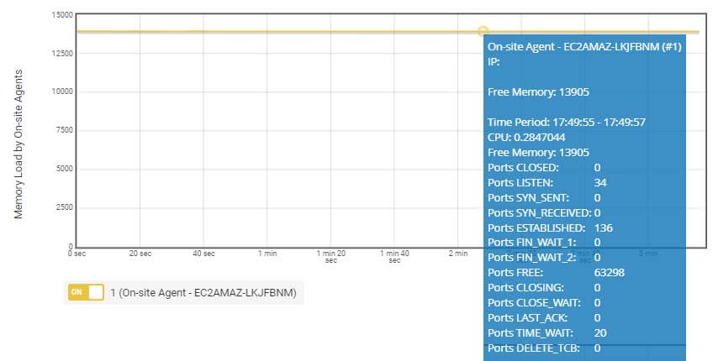The width and height of the screenshot is (713, 361).
Task: Toggle off the On-site Agent series switch
Action: click(x=86, y=292)
